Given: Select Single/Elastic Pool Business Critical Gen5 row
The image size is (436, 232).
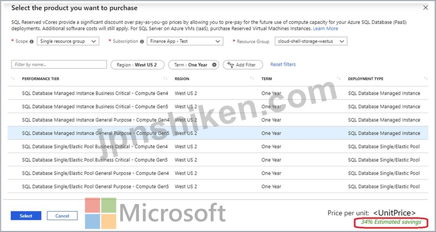Looking at the screenshot, I should [x=218, y=160].
